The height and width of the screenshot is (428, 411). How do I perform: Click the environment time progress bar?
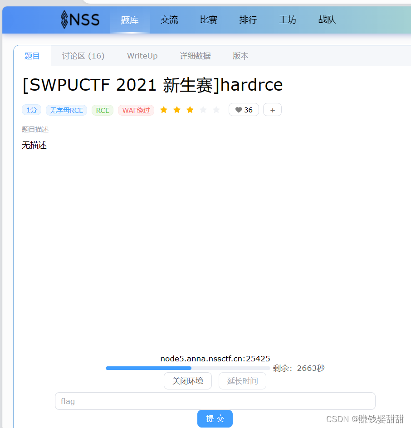pos(187,368)
